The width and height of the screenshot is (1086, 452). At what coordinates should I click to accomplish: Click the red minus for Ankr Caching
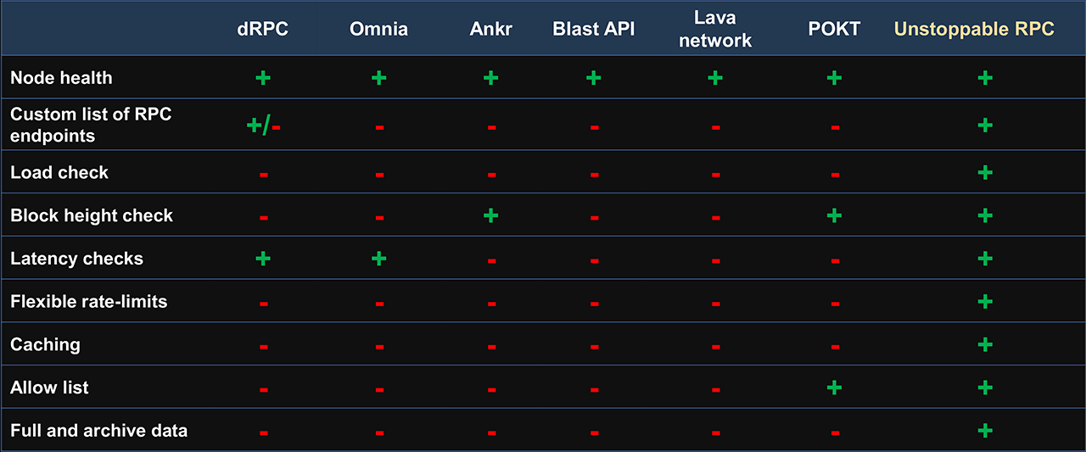491,347
